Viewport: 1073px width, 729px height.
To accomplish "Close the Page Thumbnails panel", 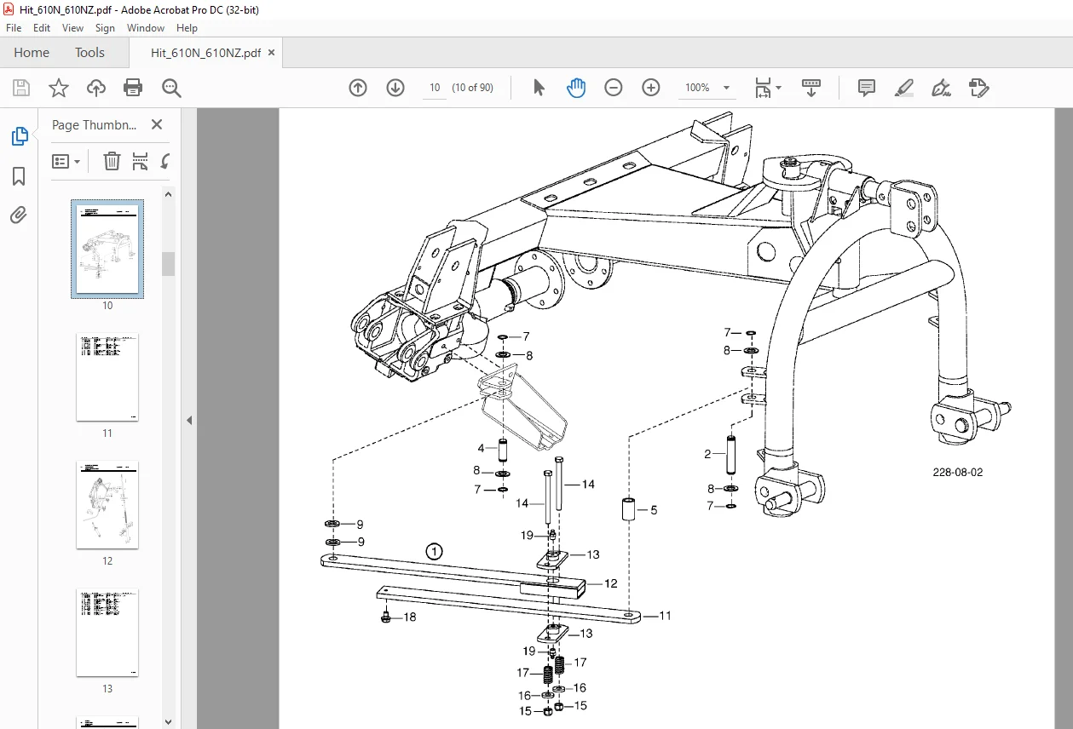I will point(157,124).
